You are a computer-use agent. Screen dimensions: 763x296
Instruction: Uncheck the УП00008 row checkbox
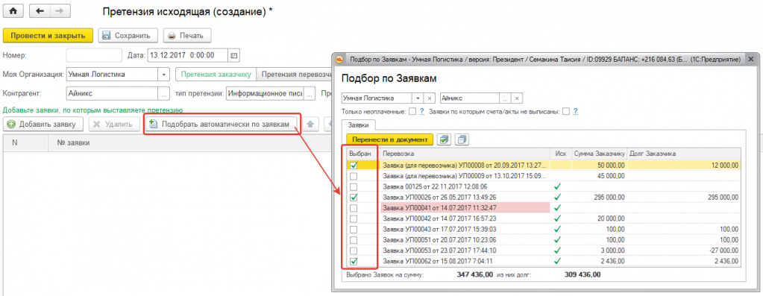click(354, 166)
